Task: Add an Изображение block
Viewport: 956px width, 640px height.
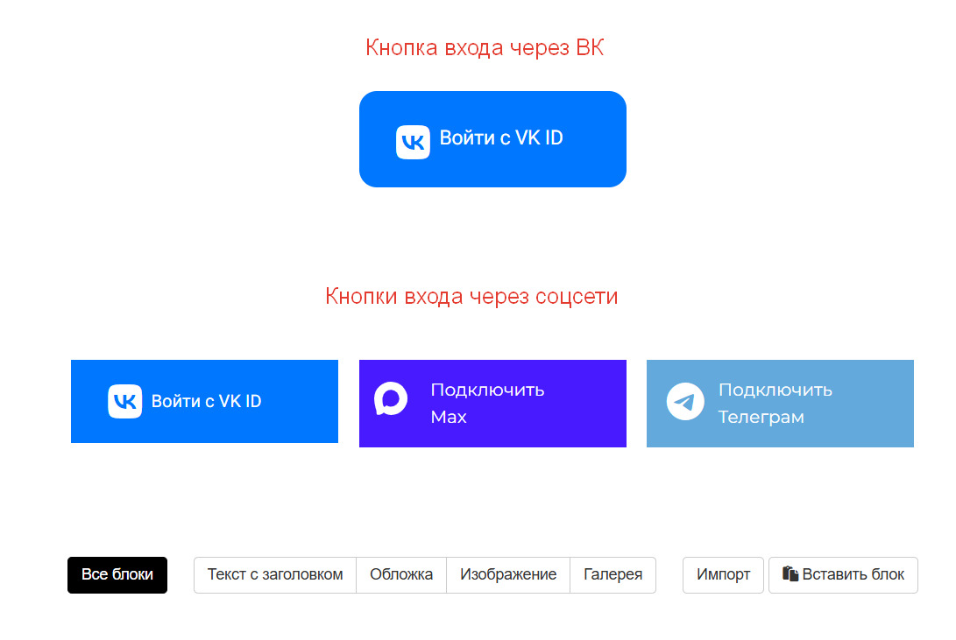Action: [508, 575]
